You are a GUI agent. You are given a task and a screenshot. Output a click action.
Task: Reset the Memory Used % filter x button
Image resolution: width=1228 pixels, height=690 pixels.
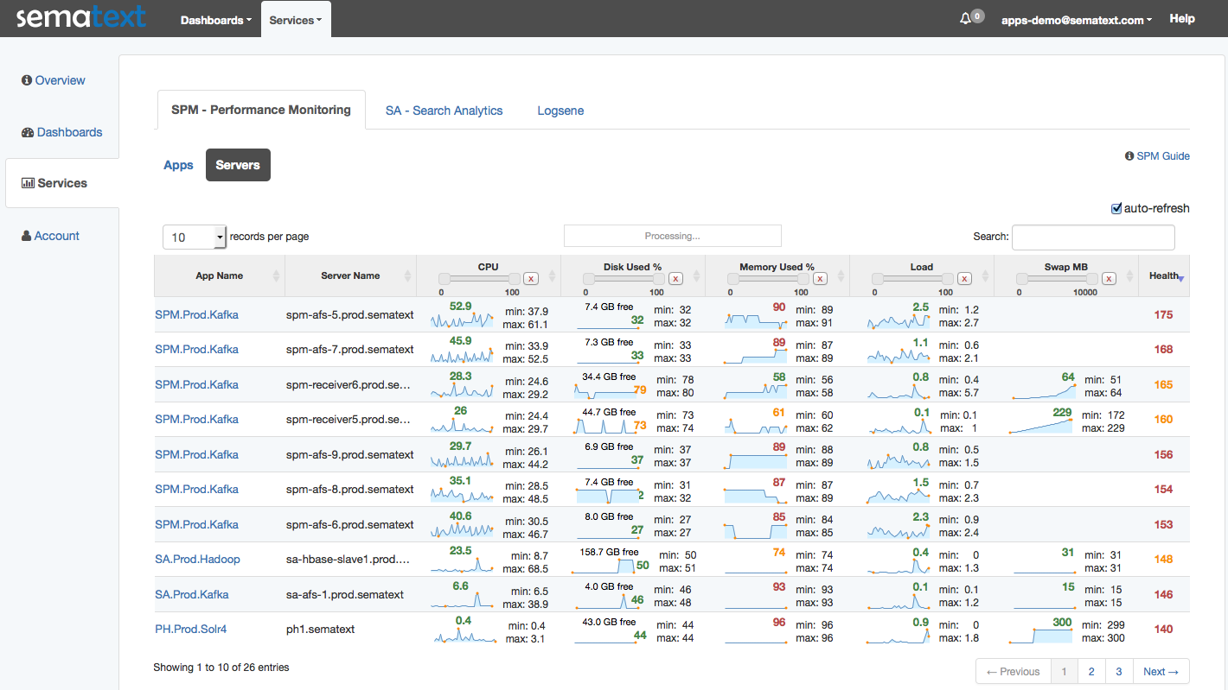[x=820, y=278]
